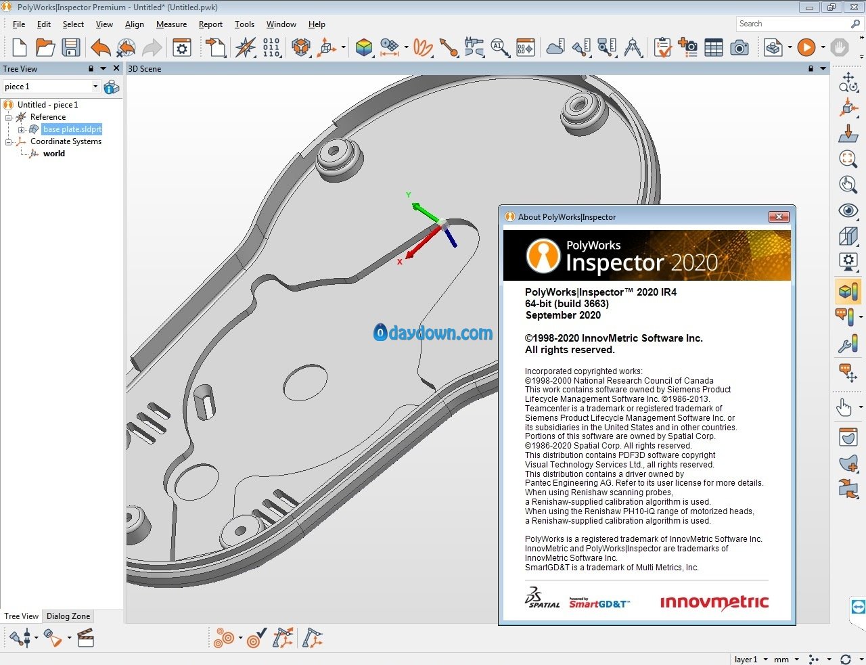
Task: Open the options gear window icon
Action: (x=182, y=47)
